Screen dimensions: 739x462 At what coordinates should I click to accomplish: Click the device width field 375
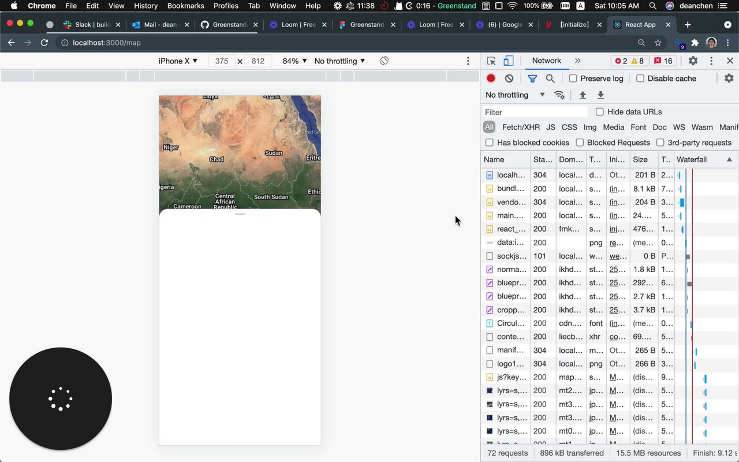click(222, 61)
